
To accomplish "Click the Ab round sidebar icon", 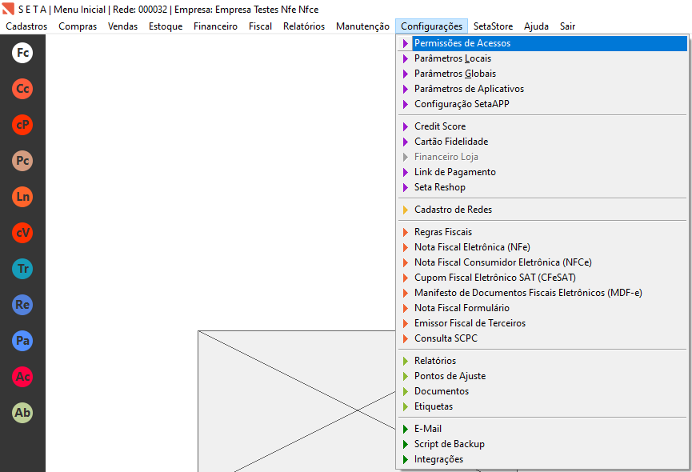I will [22, 413].
